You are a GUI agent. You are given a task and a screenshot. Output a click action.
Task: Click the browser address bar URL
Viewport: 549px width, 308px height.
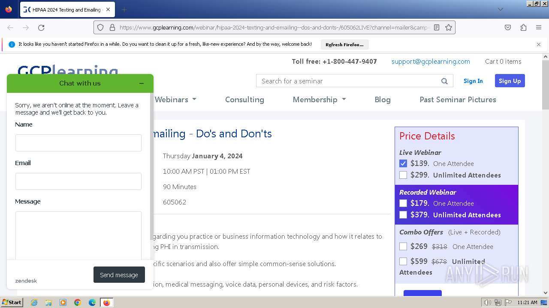[274, 27]
